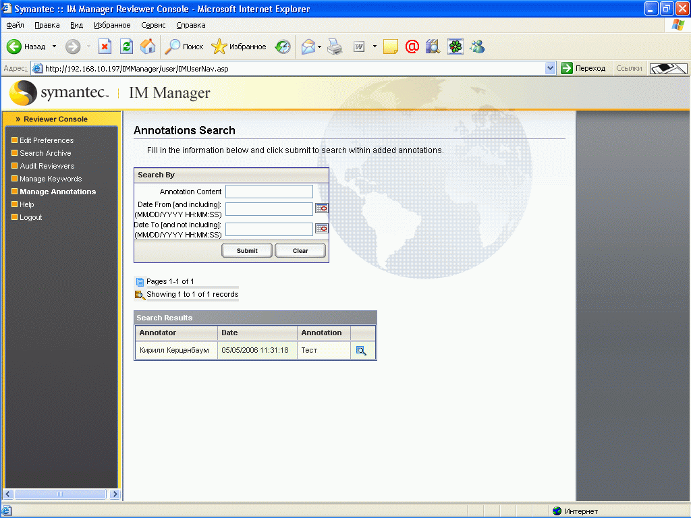Click the sidebar scrollbar left arrow
The height and width of the screenshot is (518, 691).
pyautogui.click(x=8, y=494)
